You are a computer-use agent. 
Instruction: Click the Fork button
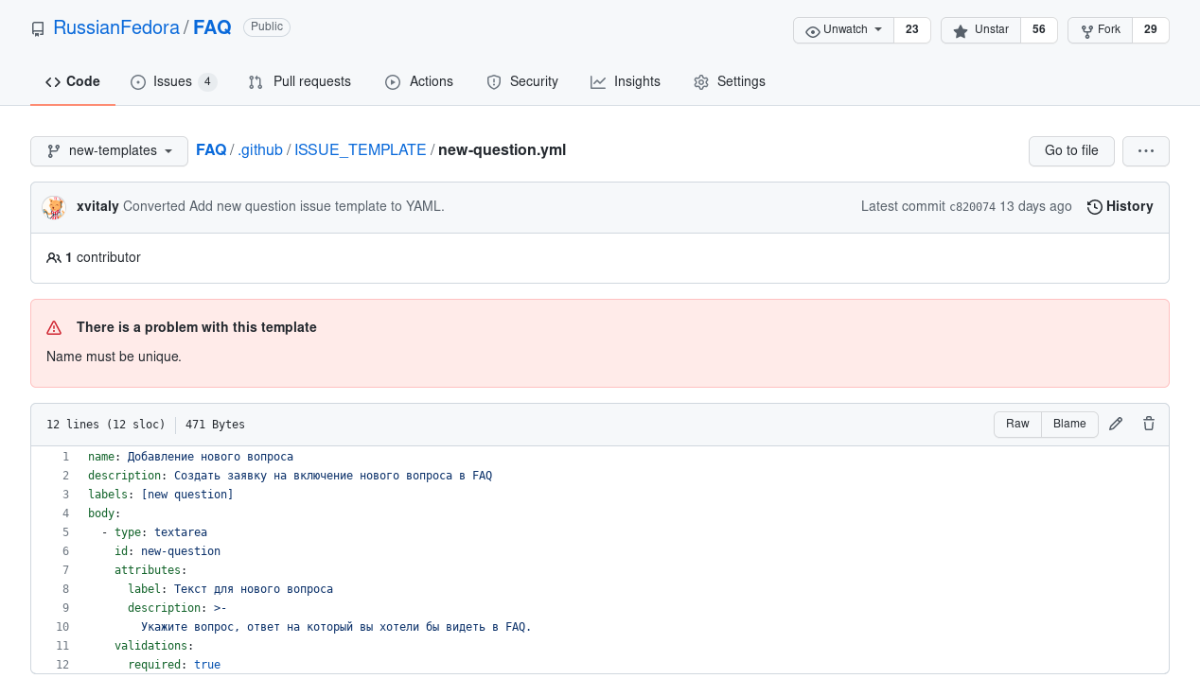1100,30
